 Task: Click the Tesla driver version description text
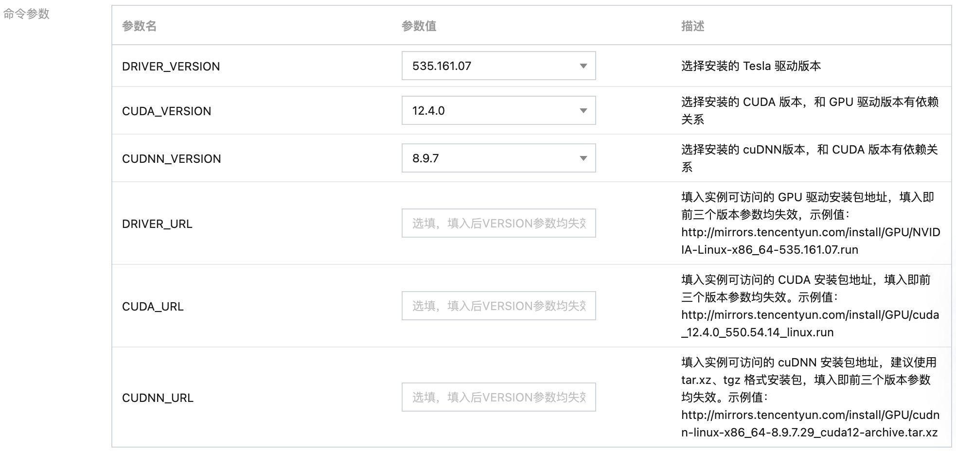coord(751,66)
